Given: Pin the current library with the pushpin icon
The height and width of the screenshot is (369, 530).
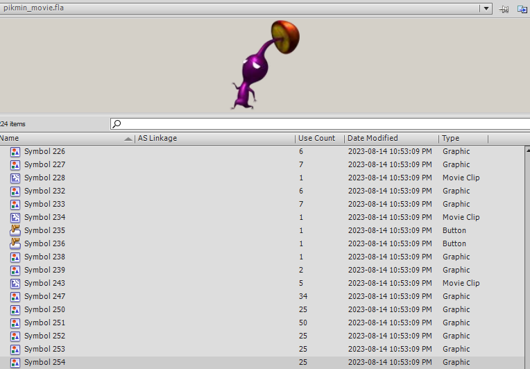Looking at the screenshot, I should click(504, 8).
